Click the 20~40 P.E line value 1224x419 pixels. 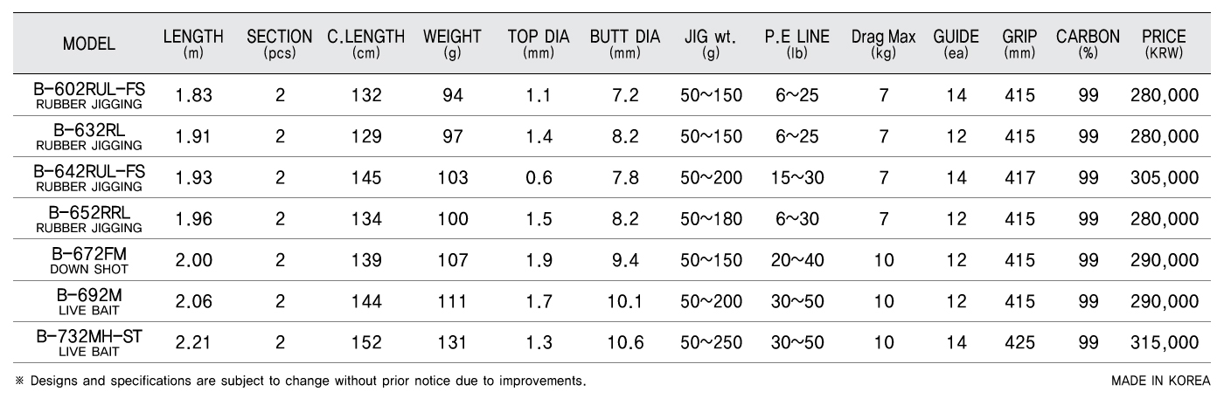(x=796, y=260)
